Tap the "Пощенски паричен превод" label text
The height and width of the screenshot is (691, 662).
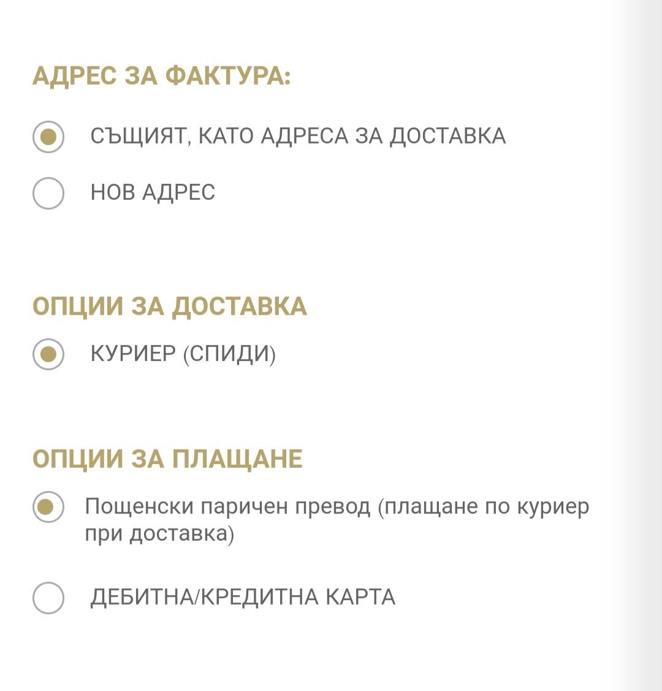click(x=228, y=507)
